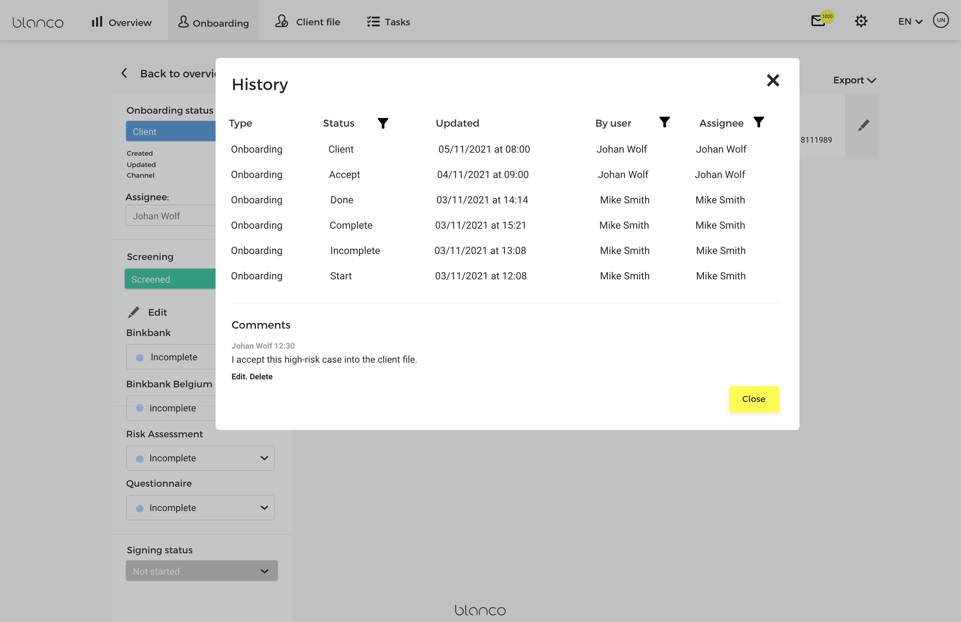Expand the Risk Assessment dropdown
Viewport: 961px width, 622px height.
[200, 458]
